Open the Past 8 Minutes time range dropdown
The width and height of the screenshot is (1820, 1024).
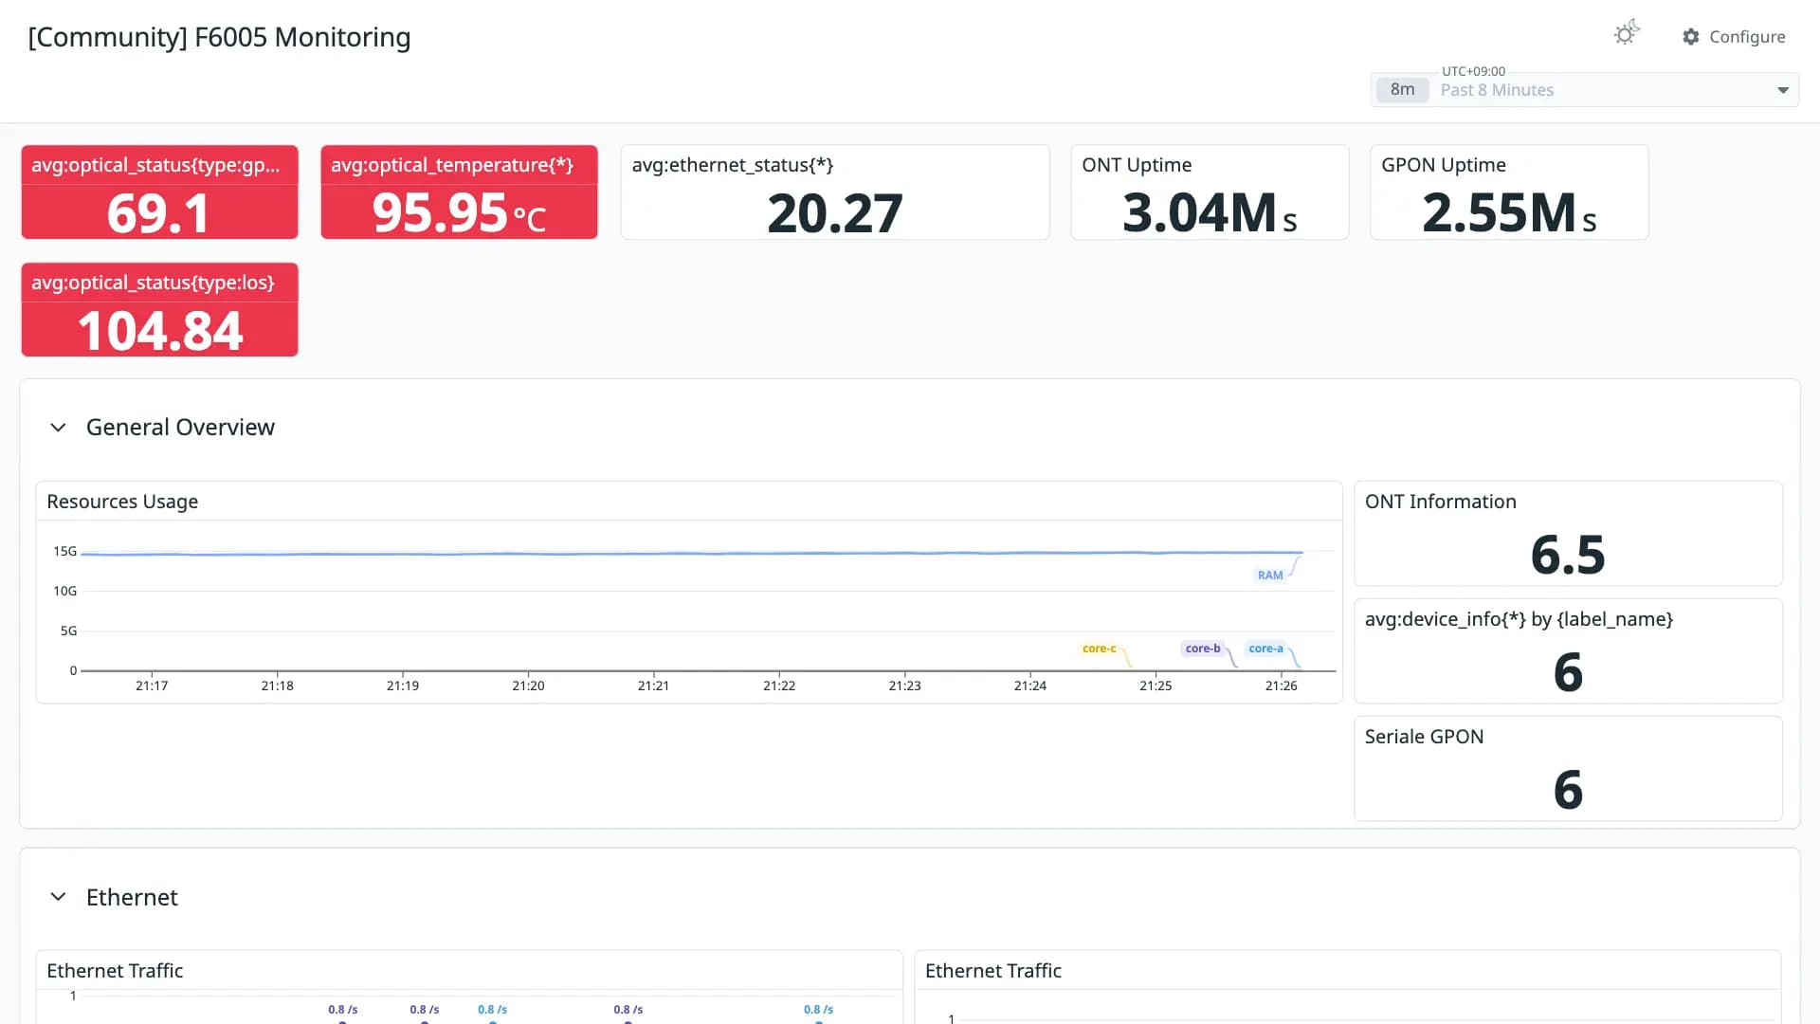1585,90
